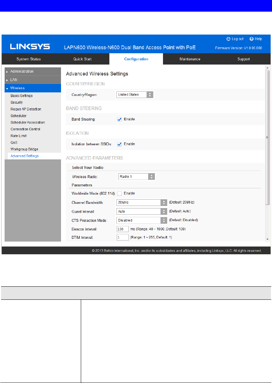Expand the LAN sidebar section
The image size is (272, 383).
[x=33, y=80]
